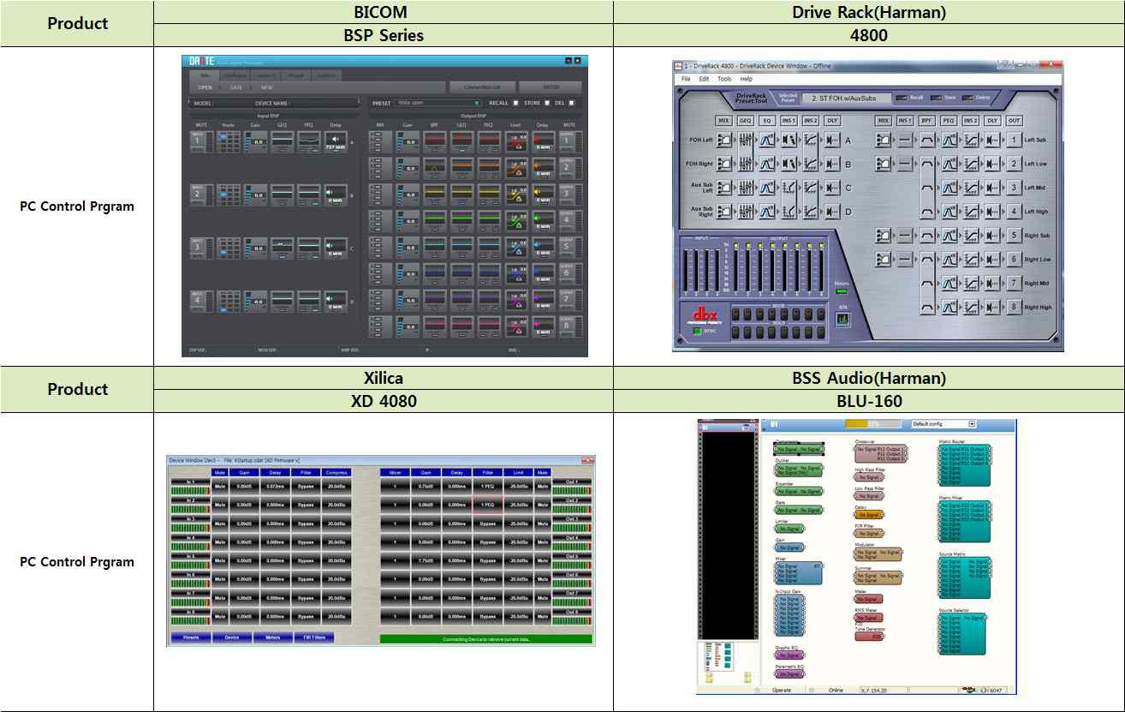Open Output 1 Limit block in BICOM
Viewport: 1125px width, 712px height.
(515, 141)
